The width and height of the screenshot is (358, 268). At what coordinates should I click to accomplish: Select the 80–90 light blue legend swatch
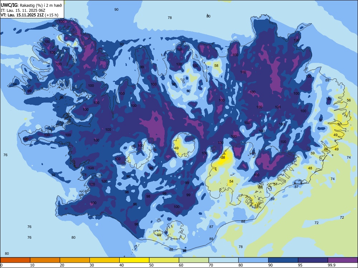253,260
